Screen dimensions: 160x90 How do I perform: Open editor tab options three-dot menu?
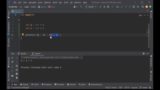click(148, 11)
